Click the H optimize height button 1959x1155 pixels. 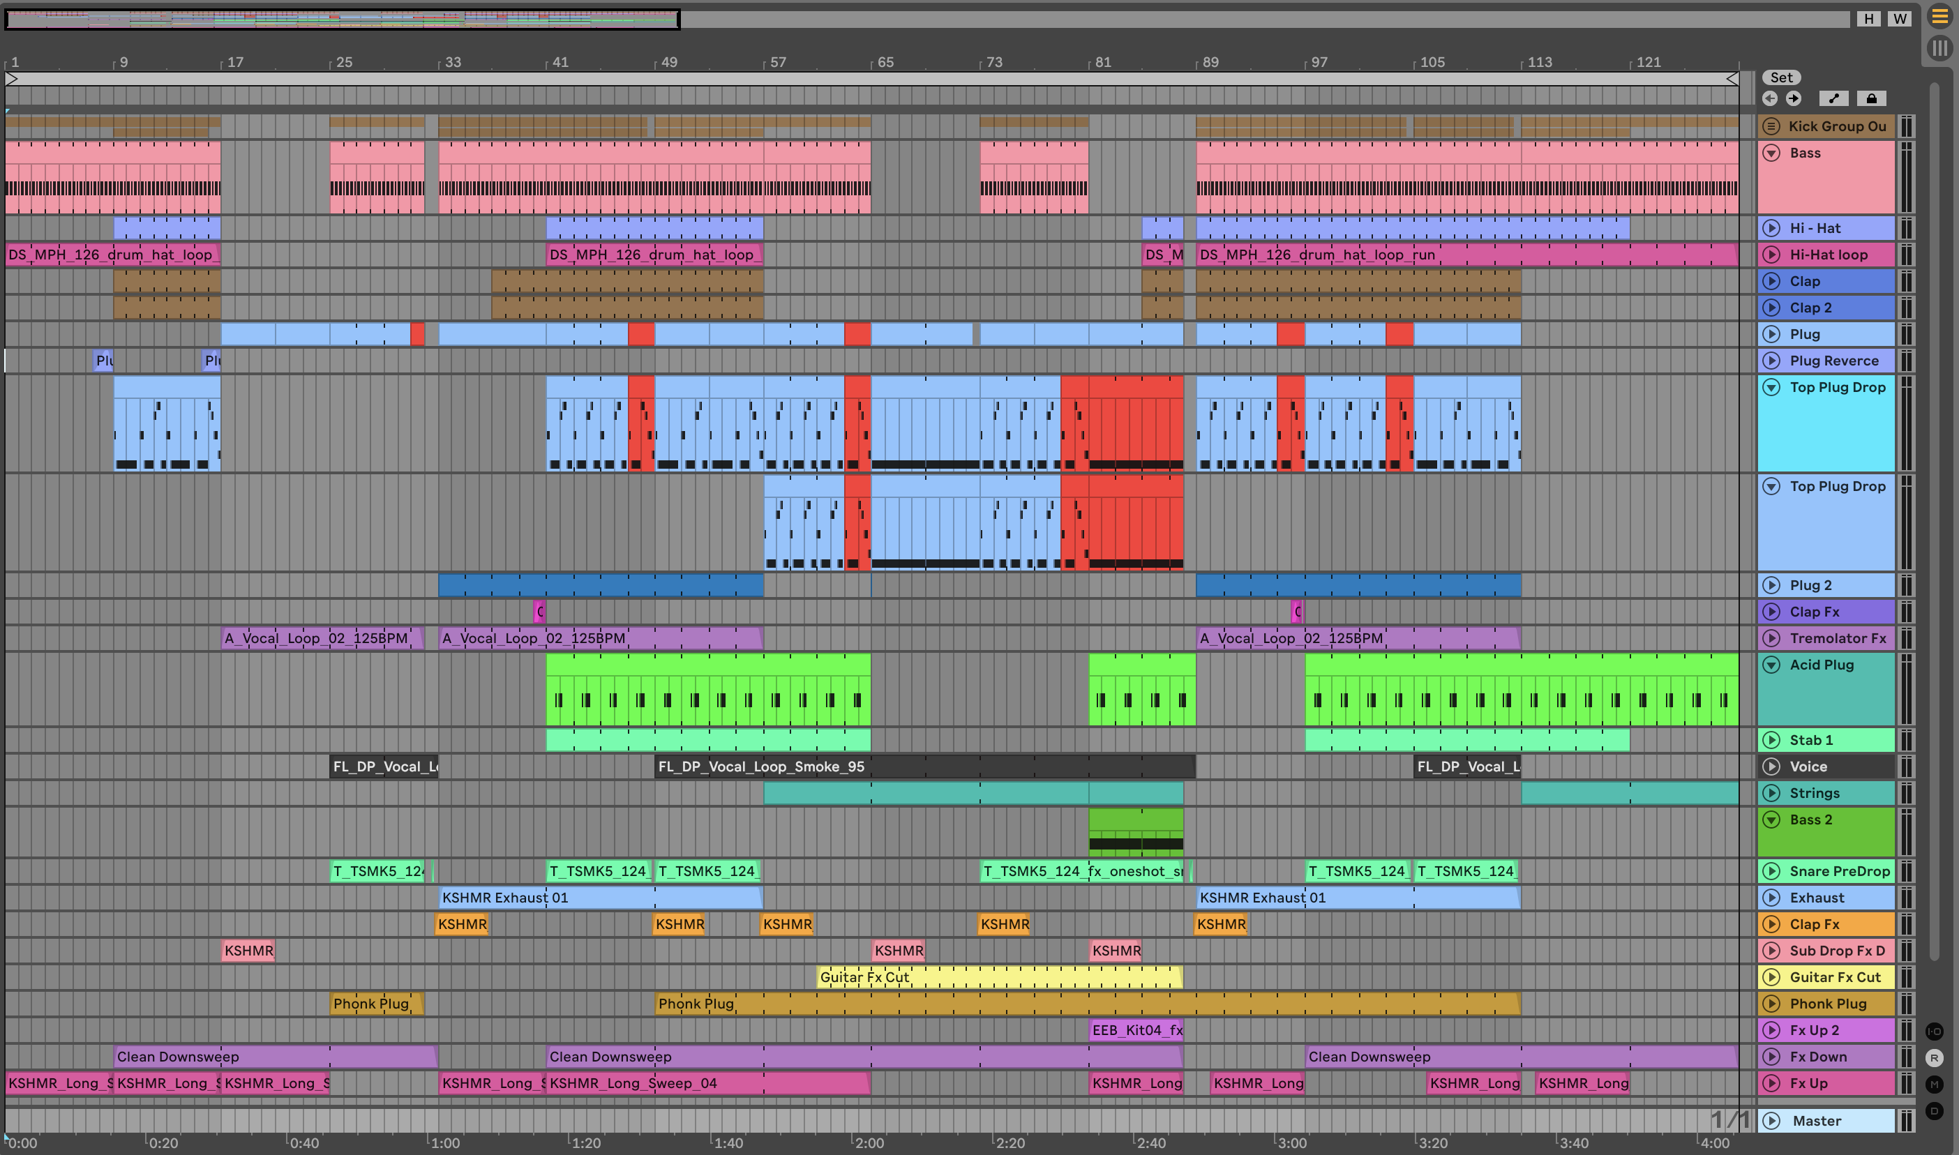coord(1868,19)
